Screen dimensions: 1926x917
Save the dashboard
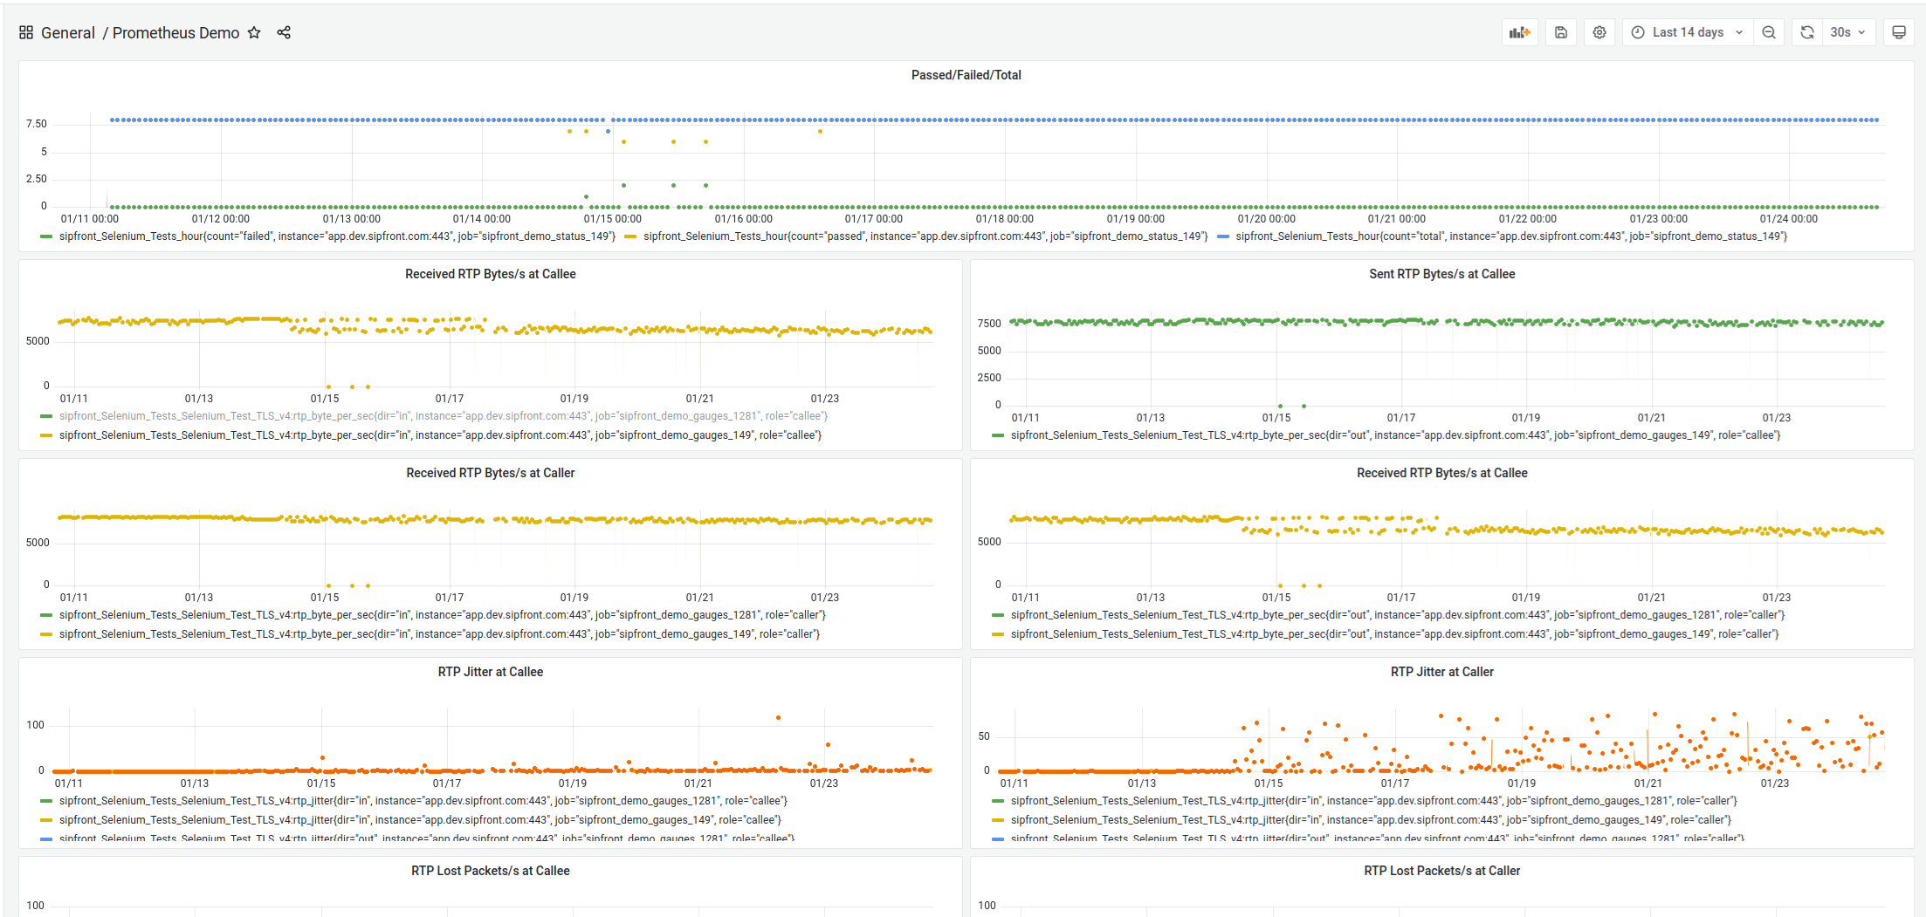coord(1561,32)
